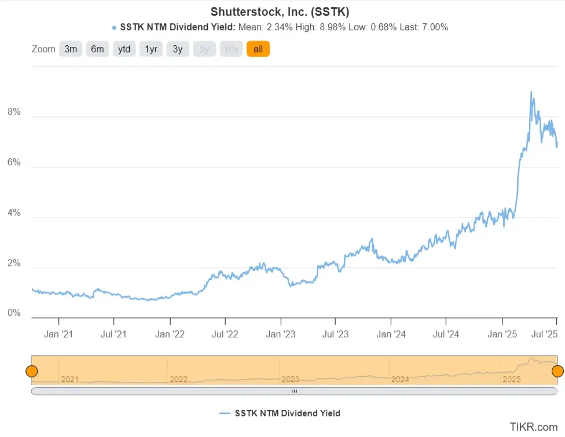Click the Jul '24 axis label
Viewport: 565px width, 437px height.
(446, 334)
